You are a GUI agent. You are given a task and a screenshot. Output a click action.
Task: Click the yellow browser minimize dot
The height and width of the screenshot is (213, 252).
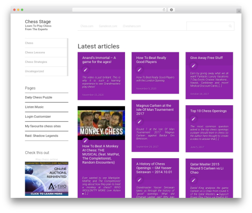tap(18, 10)
